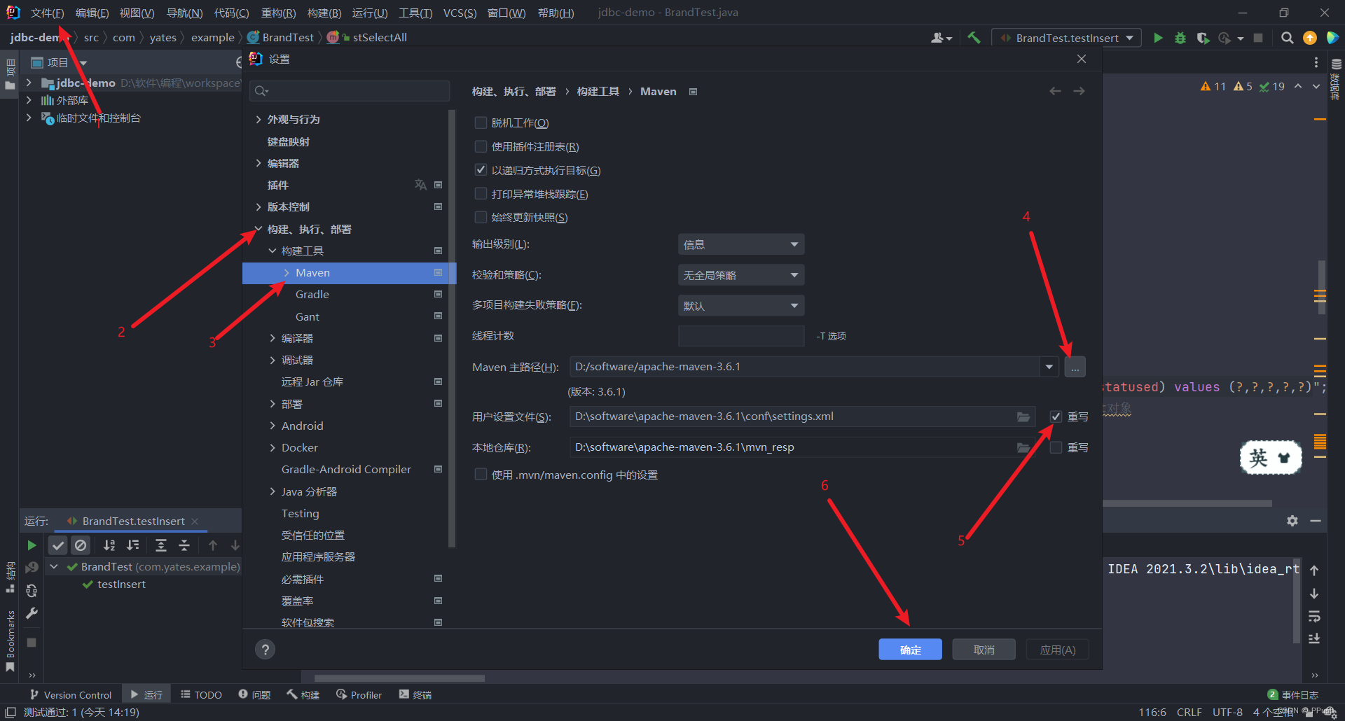Open 编辑(E) menu
The height and width of the screenshot is (721, 1345).
point(92,13)
